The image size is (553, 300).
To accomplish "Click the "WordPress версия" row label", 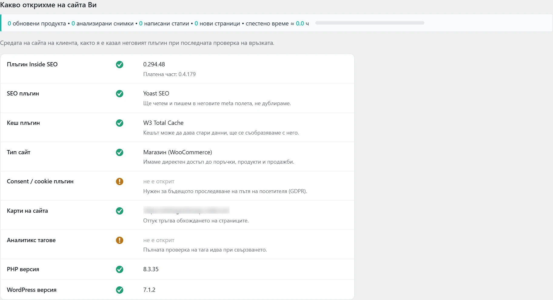I will 32,290.
